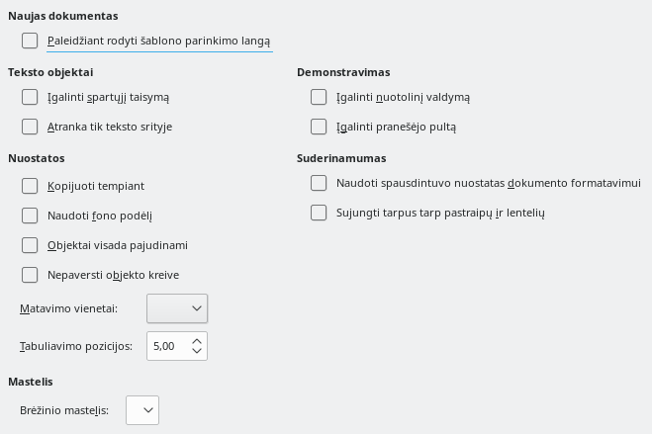Toggle "Įgalinti nuotolinį valdymą" checkbox

[319, 97]
